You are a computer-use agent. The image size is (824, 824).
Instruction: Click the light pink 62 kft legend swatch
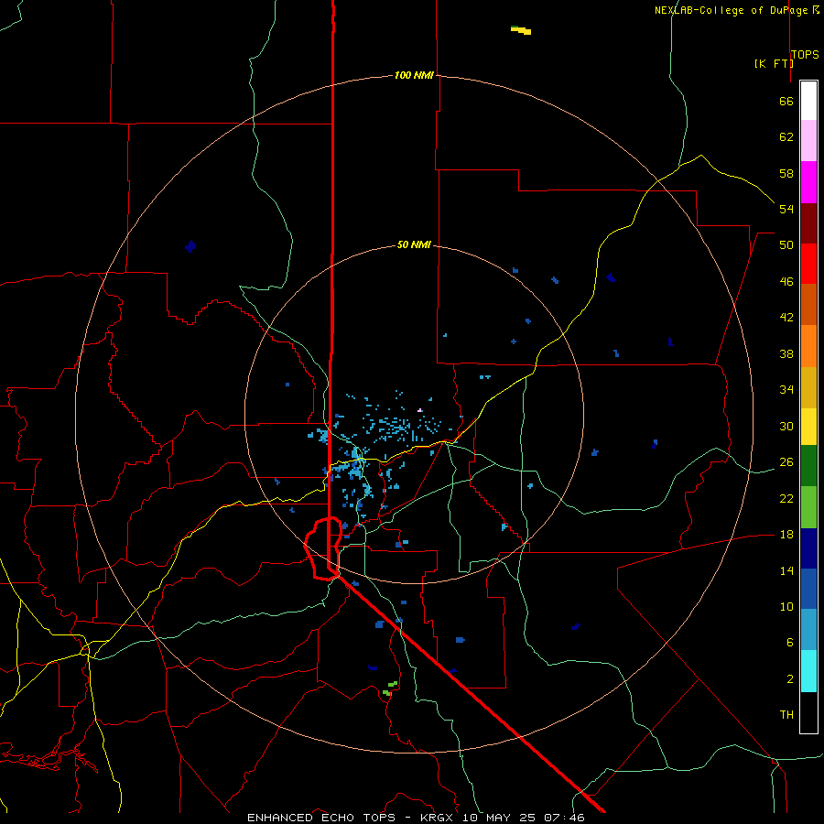tap(808, 140)
